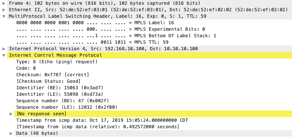Select the Type: 8 Echo request line
Screen dimensions: 292x138
[x=57, y=62]
